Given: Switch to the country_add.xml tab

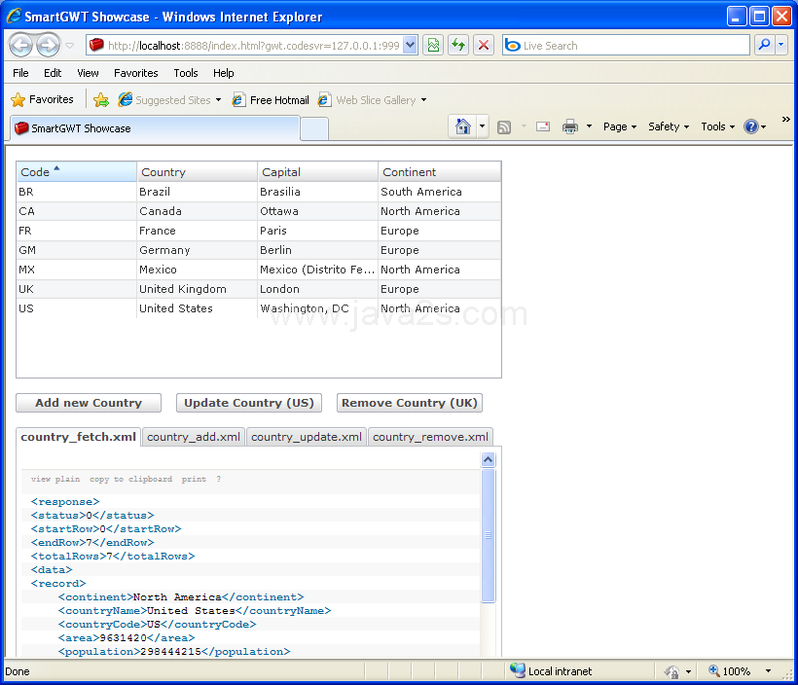Looking at the screenshot, I should click(194, 437).
